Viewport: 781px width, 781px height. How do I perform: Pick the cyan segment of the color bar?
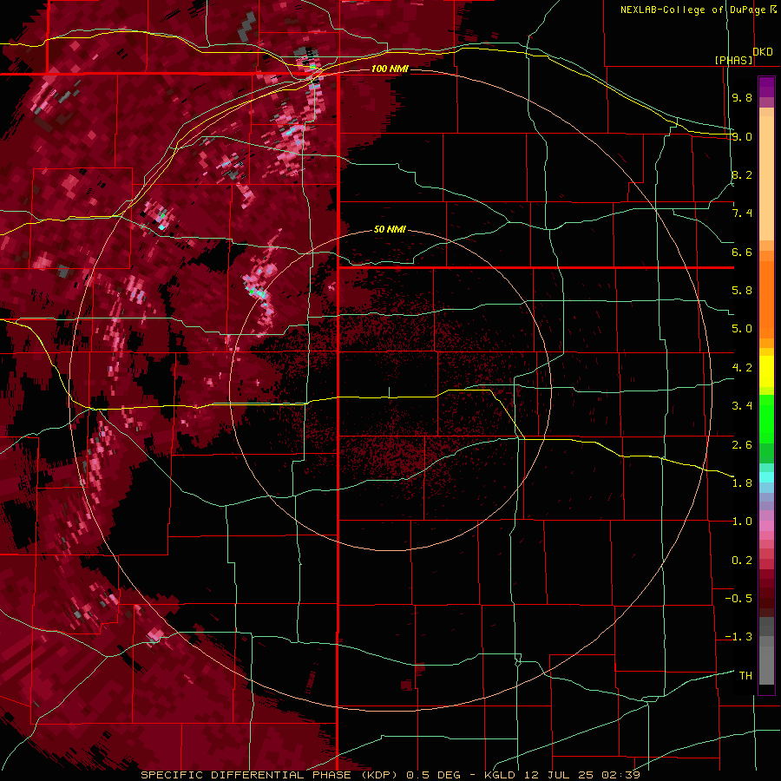766,477
